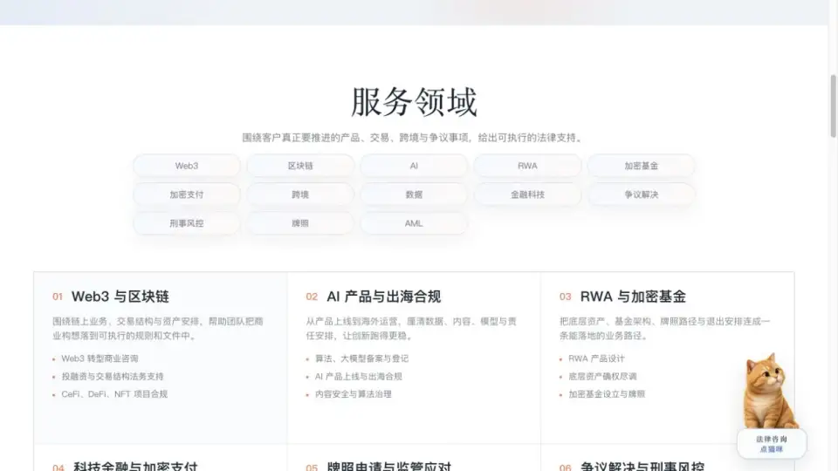The width and height of the screenshot is (838, 471).
Task: Click the page vertical scrollbar thumb
Action: tap(833, 106)
